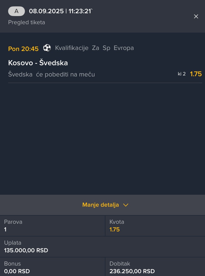Click the Dobitak amount 236.250,00 RSD
Screen dimensions: 205x276
point(132,271)
